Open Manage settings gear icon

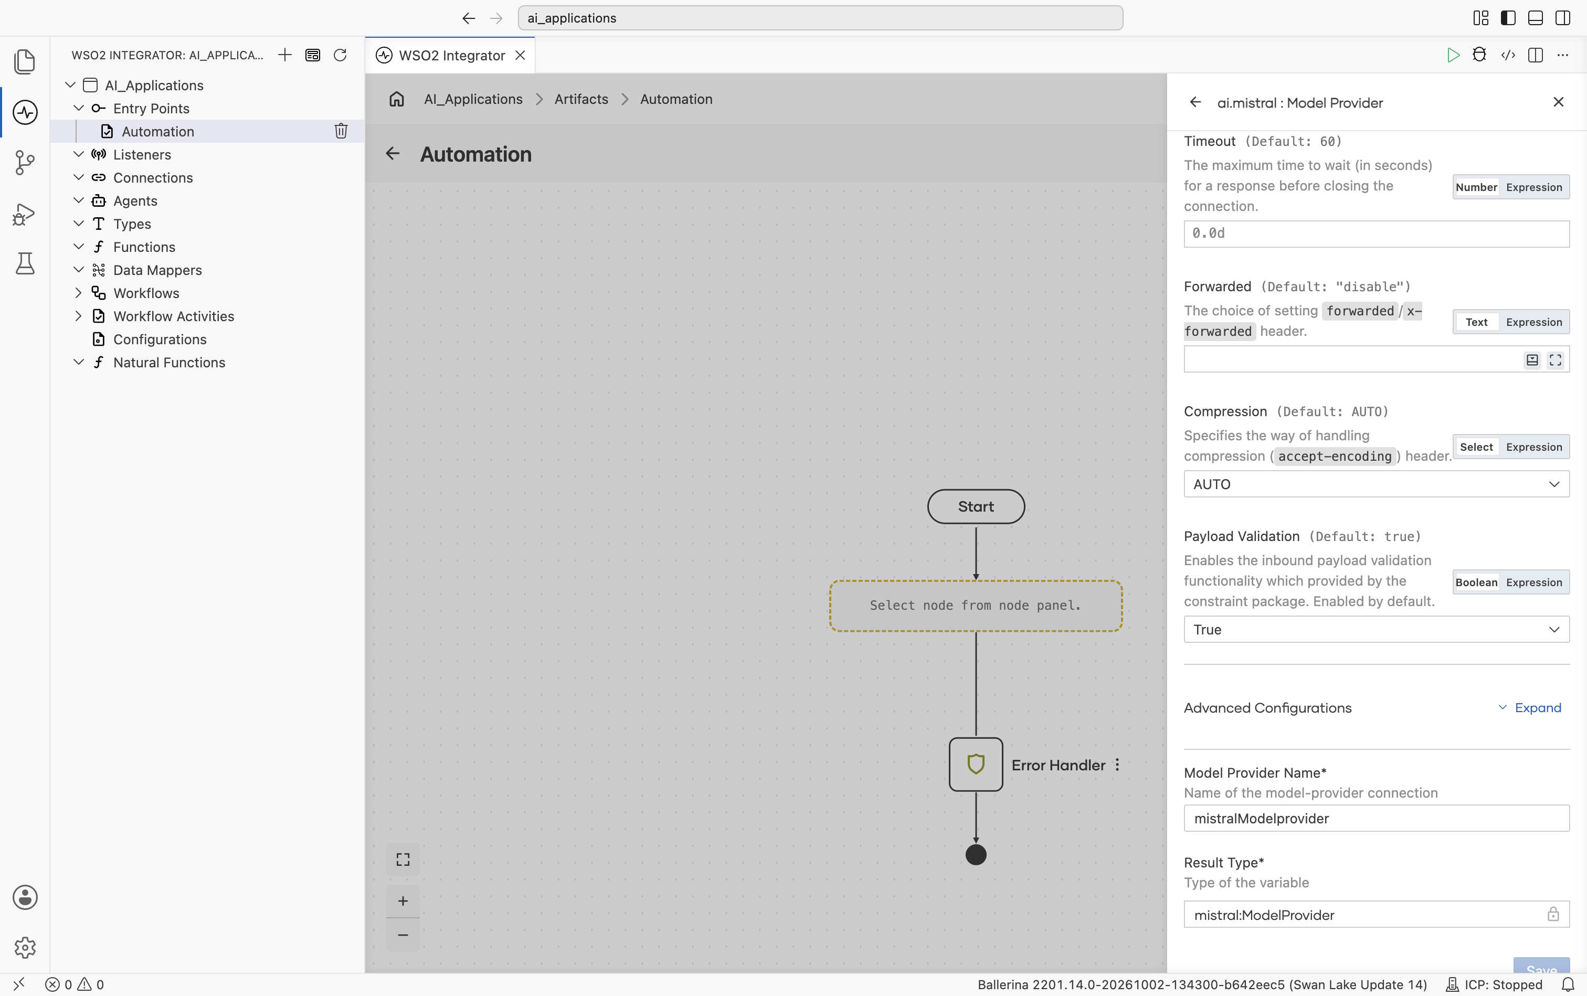pos(24,947)
